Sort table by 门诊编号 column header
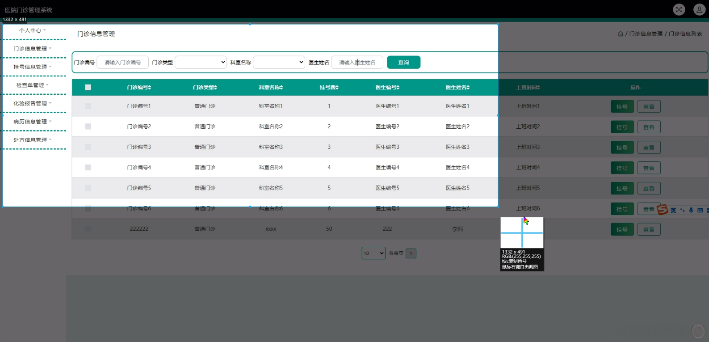Image resolution: width=709 pixels, height=342 pixels. coord(139,88)
